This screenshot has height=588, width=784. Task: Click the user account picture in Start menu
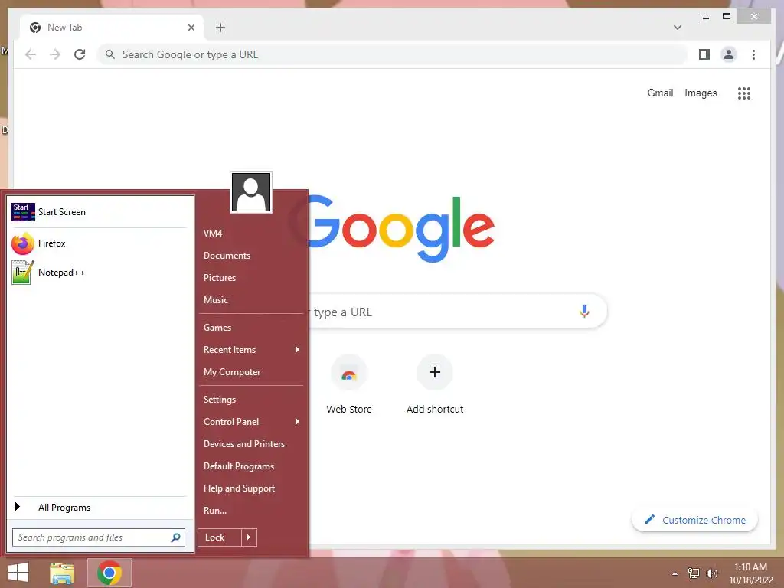251,192
